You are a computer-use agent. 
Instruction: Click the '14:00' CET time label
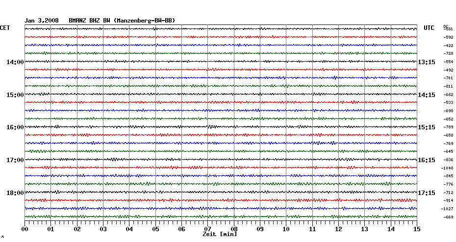coord(15,62)
